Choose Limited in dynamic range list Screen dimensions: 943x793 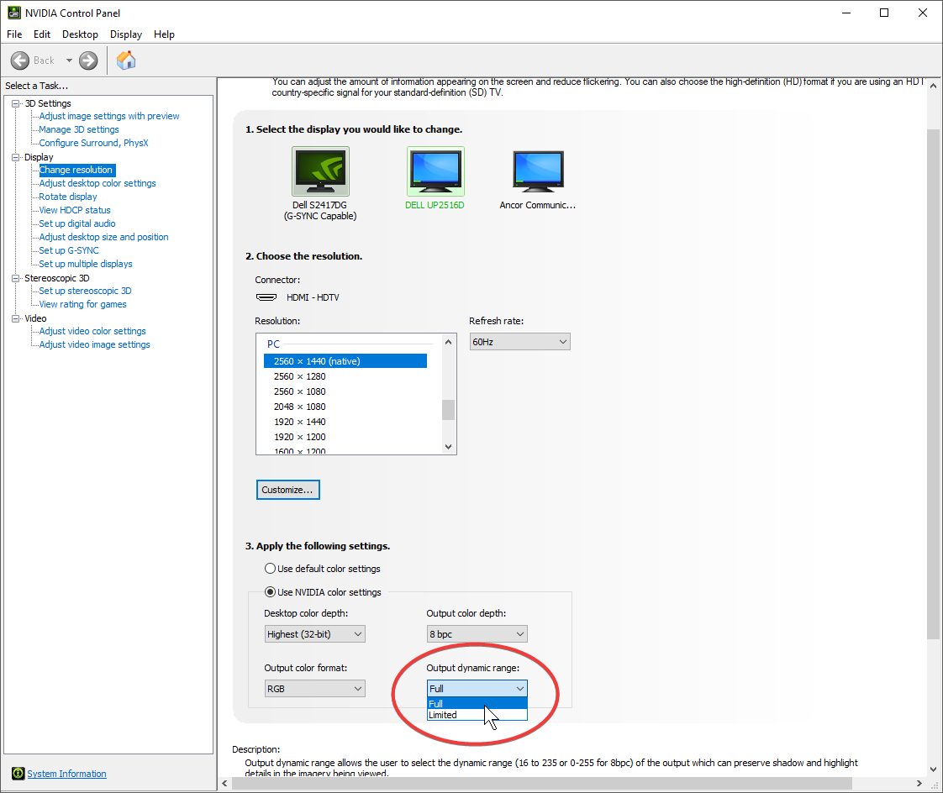[477, 715]
